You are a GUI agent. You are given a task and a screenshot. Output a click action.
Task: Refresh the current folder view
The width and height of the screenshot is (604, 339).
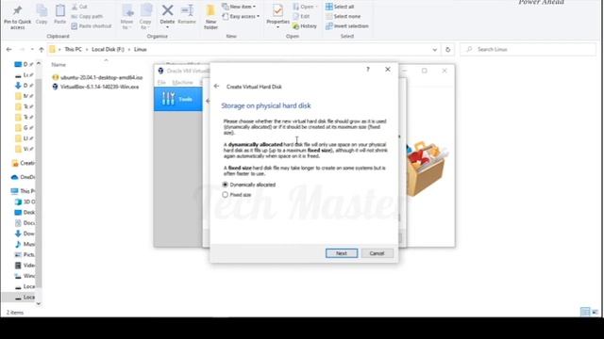coord(447,50)
